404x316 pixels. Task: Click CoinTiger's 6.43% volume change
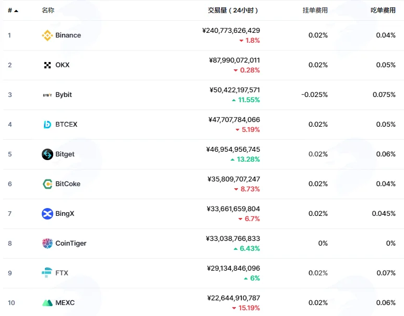pos(247,249)
